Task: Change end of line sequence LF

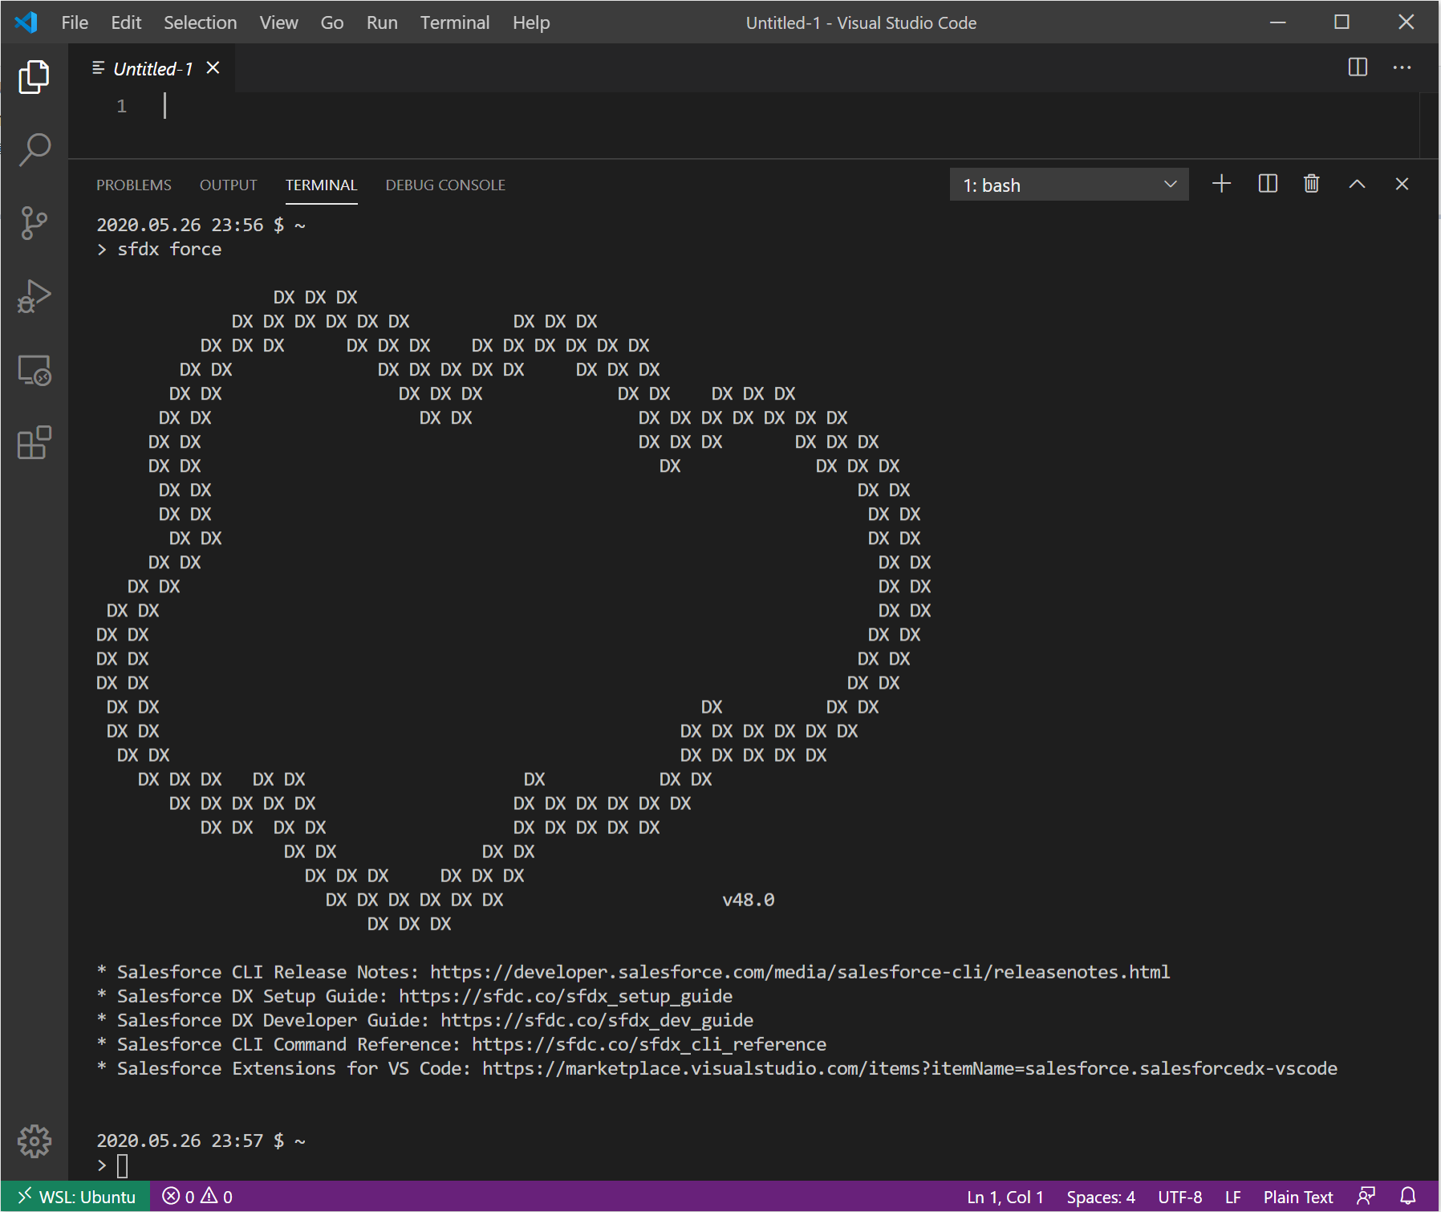Action: tap(1233, 1197)
